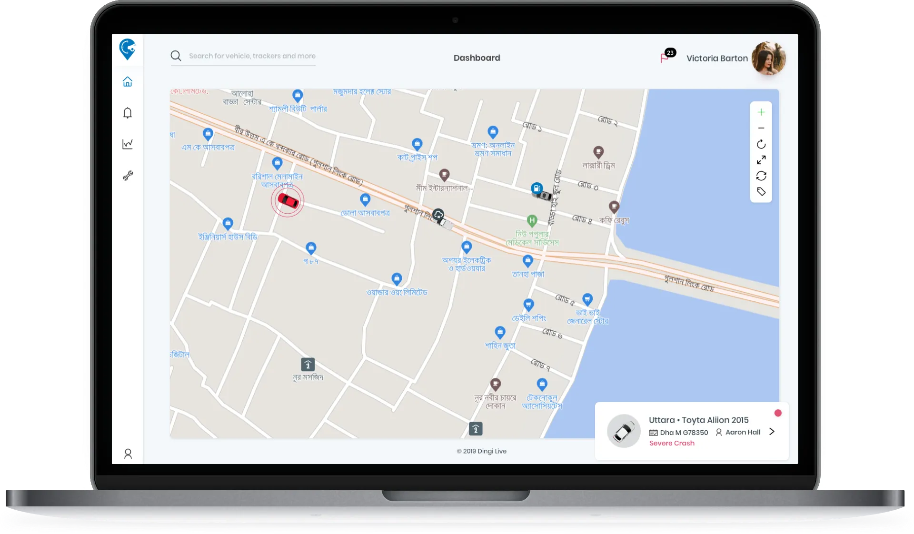Select the wrench maintenance icon in sidebar
This screenshot has height=534, width=914.
point(128,175)
